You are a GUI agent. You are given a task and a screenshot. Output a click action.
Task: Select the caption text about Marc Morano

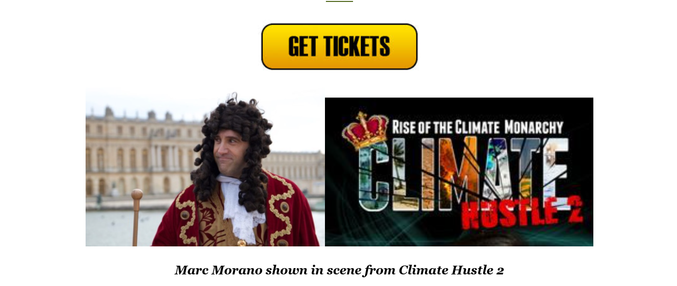click(x=339, y=270)
